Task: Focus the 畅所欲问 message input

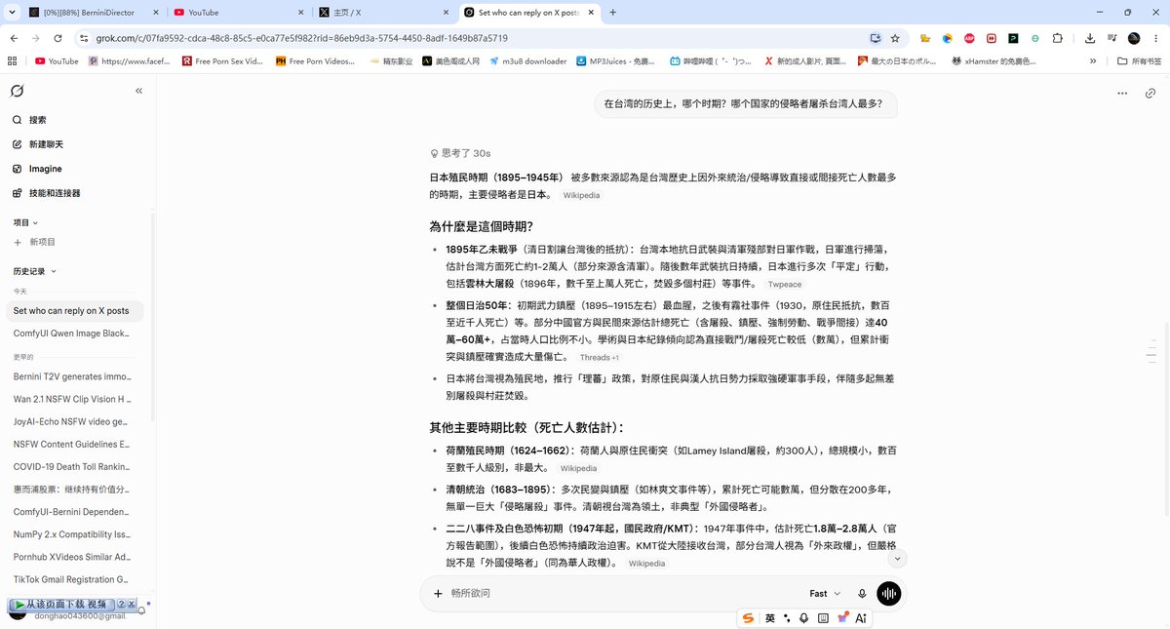Action: (624, 593)
